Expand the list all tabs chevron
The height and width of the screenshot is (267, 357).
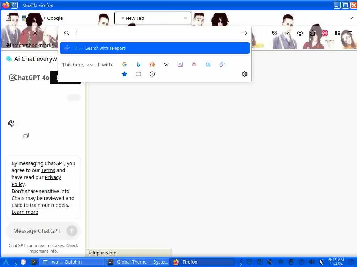point(351,18)
